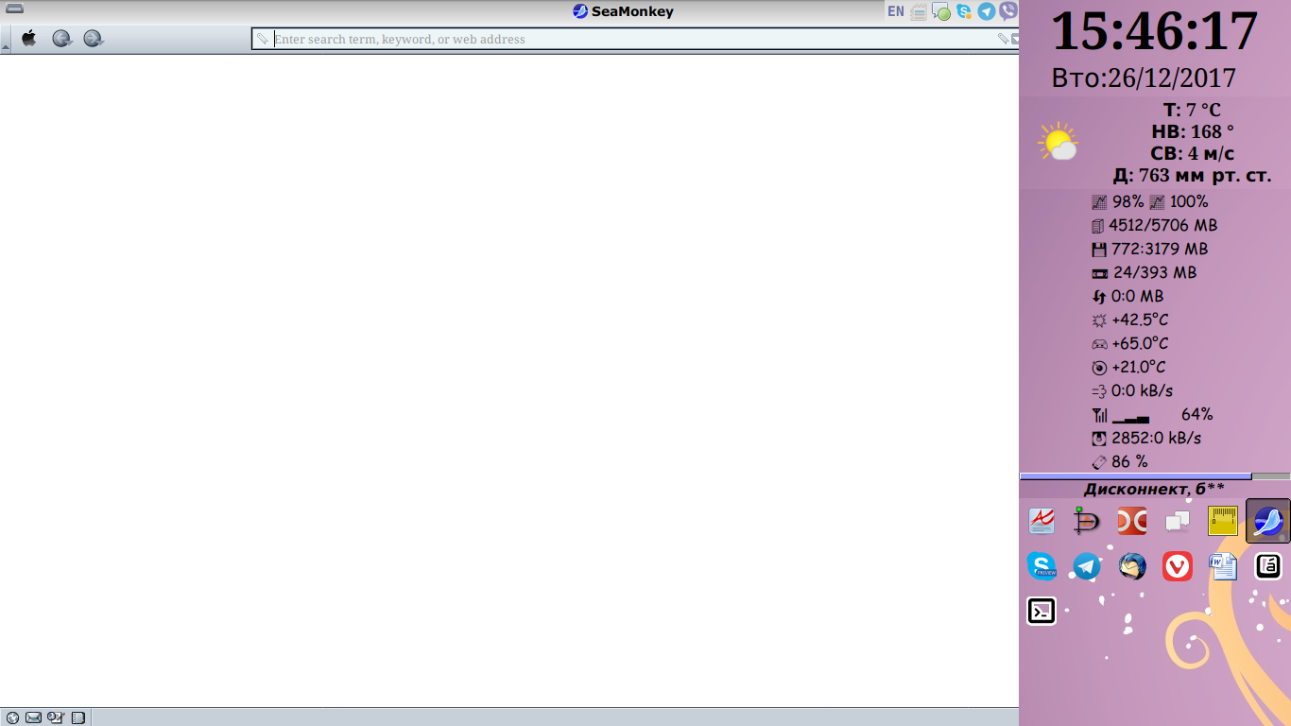Click the weather sun and cloud icon
The height and width of the screenshot is (726, 1291).
(x=1058, y=142)
